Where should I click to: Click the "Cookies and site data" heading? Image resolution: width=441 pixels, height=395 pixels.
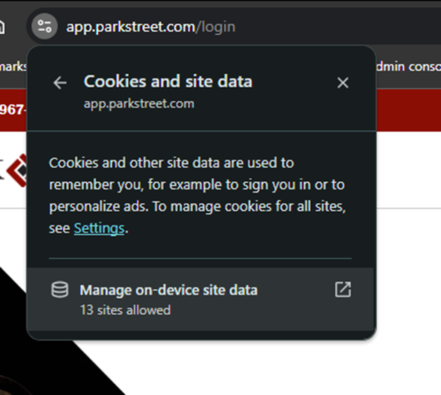click(x=168, y=82)
